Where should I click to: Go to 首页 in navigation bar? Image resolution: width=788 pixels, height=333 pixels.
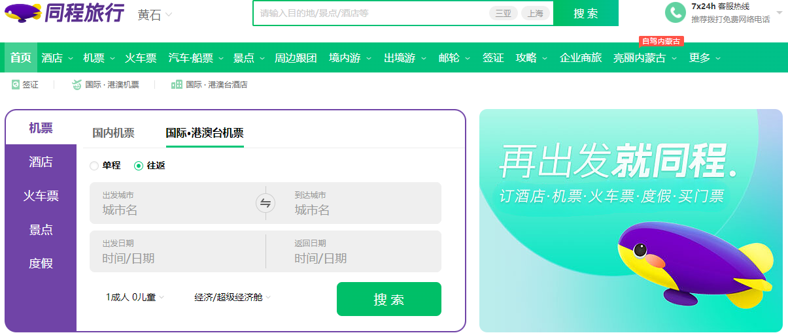pos(20,57)
